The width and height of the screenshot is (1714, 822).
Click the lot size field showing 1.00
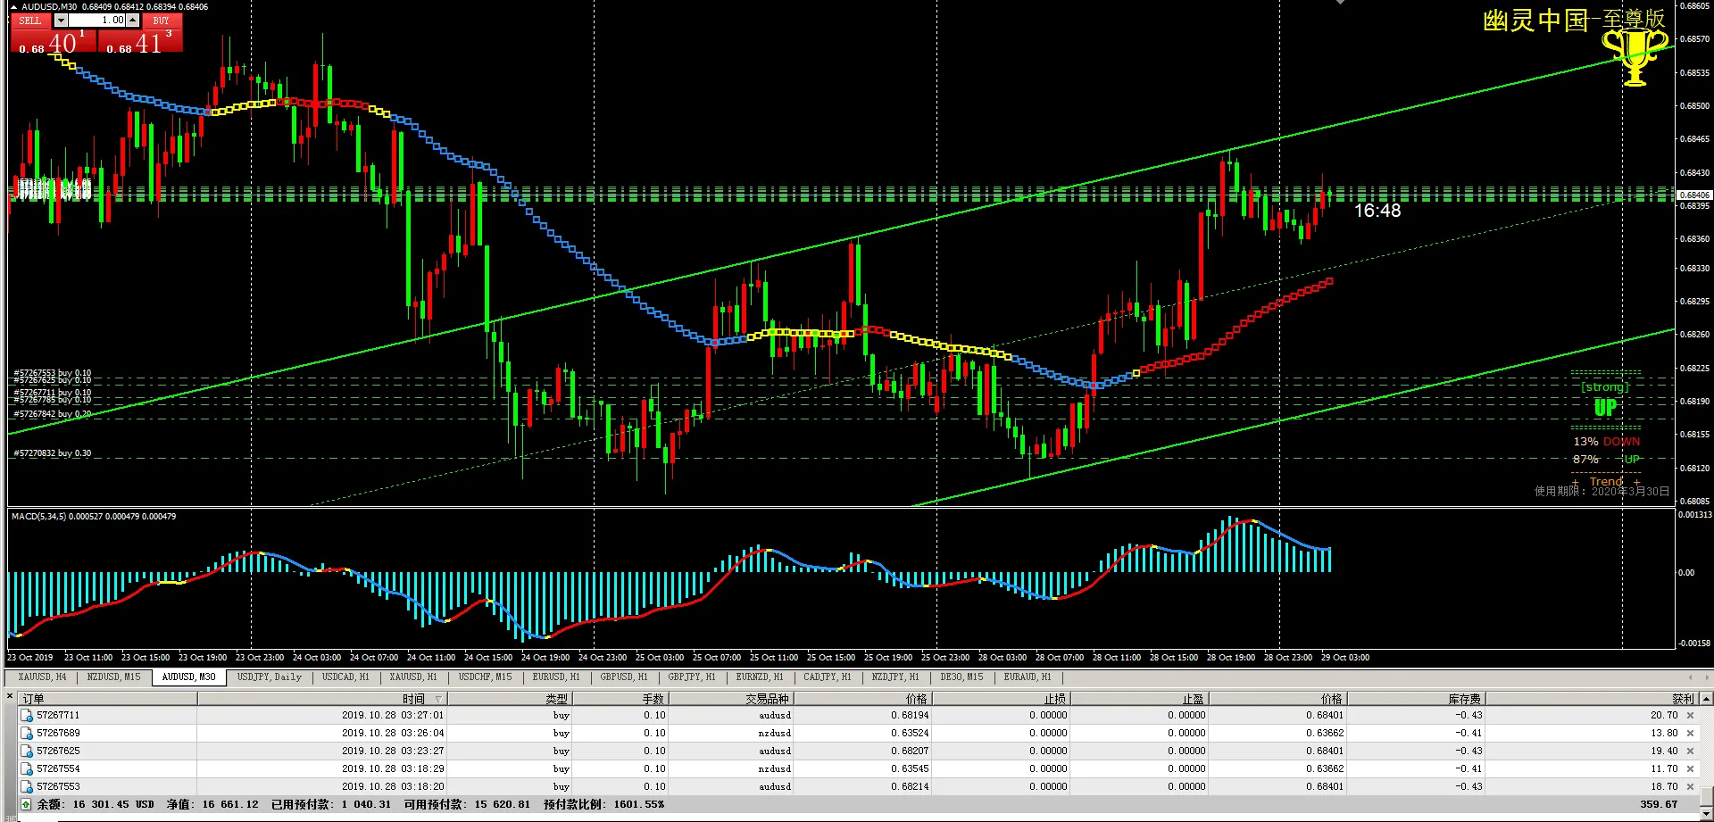[x=97, y=21]
